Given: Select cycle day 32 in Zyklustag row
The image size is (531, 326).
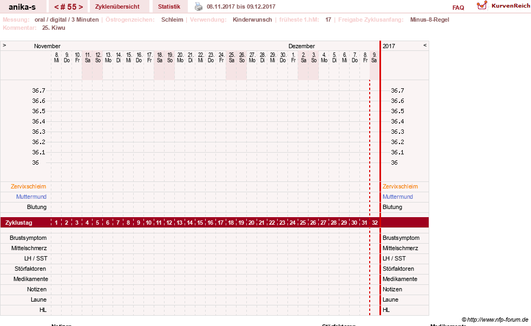Looking at the screenshot, I should click(375, 223).
